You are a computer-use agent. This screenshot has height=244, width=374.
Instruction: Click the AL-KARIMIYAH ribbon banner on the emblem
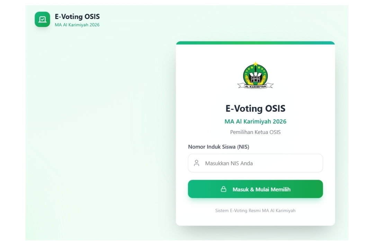(x=255, y=86)
